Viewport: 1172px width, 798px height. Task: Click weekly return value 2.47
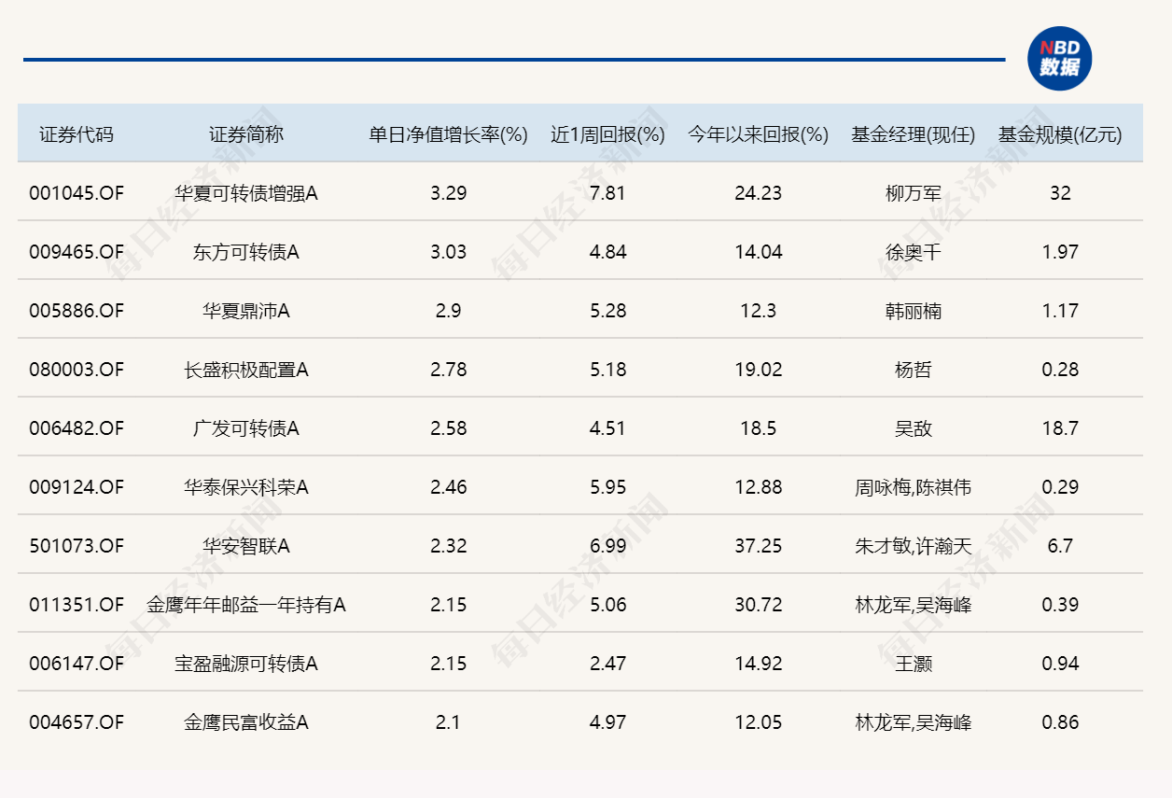608,664
